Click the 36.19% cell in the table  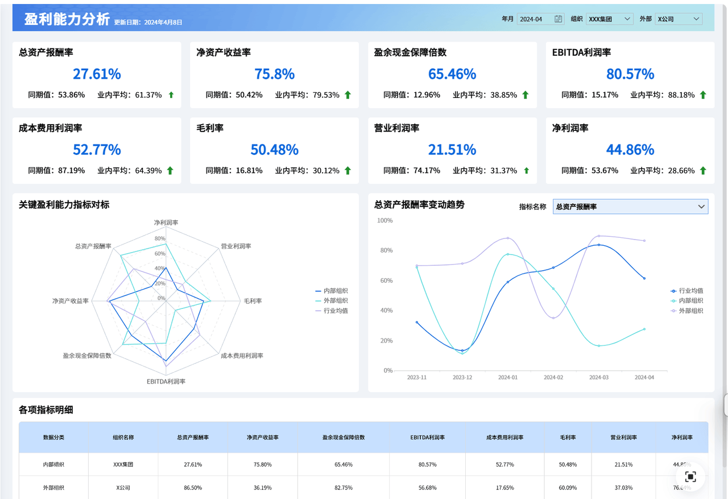tap(263, 488)
